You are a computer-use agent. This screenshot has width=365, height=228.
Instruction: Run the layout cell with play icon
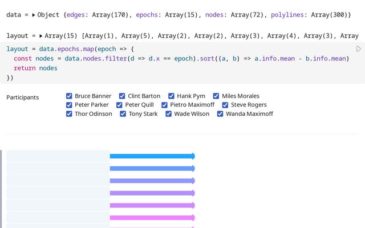pos(359,49)
